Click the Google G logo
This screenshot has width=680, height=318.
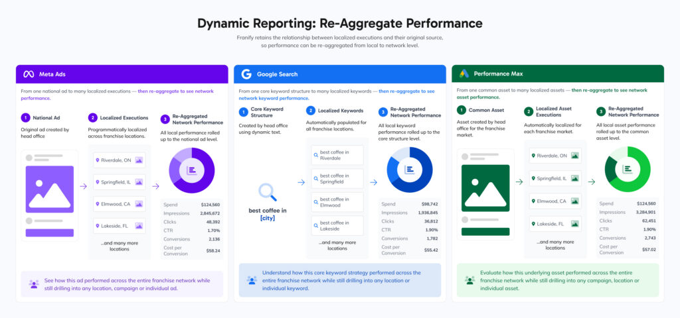[x=246, y=74]
